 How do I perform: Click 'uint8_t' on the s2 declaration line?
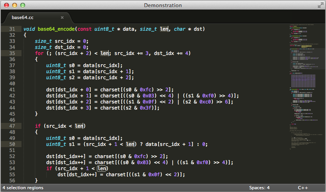tap(56, 78)
